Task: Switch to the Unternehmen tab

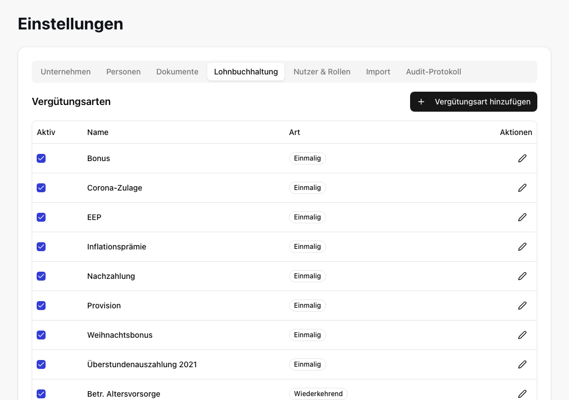Action: coord(66,72)
